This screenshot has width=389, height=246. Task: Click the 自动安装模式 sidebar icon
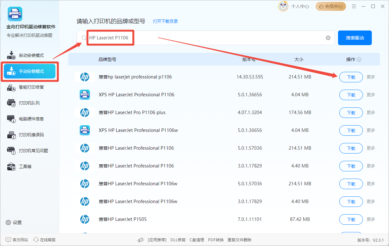click(x=11, y=55)
